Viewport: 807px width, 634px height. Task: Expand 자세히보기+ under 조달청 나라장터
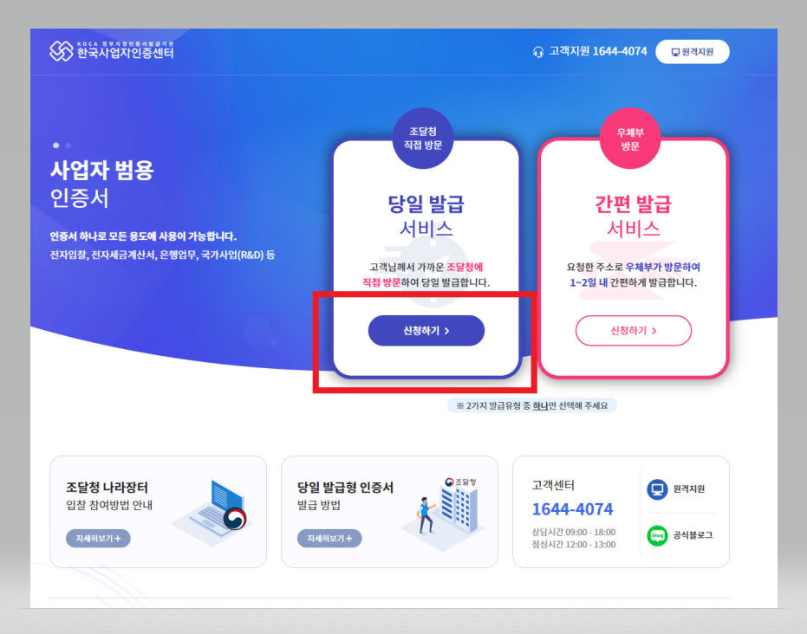[x=98, y=539]
